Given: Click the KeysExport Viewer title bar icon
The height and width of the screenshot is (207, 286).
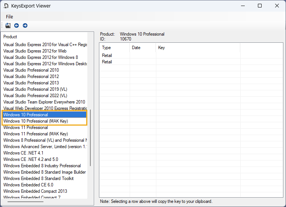Looking at the screenshot, I should pos(6,6).
